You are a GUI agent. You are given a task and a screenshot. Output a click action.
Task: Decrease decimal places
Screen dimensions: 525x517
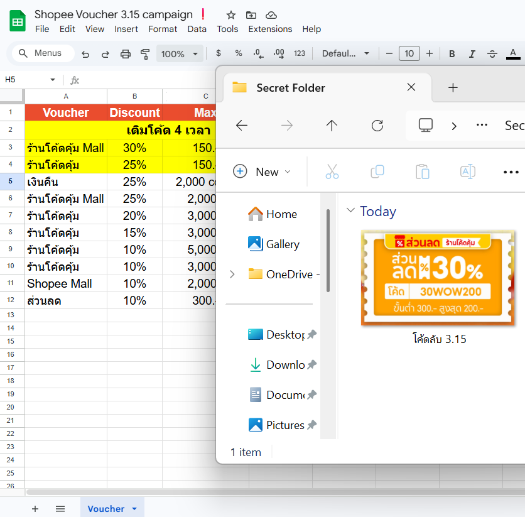[258, 53]
